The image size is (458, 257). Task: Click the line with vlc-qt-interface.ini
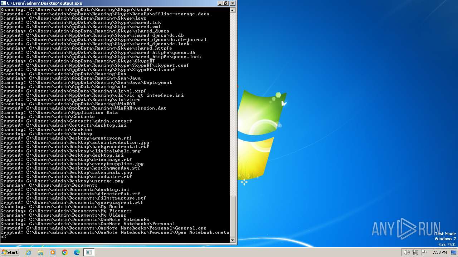92,95
